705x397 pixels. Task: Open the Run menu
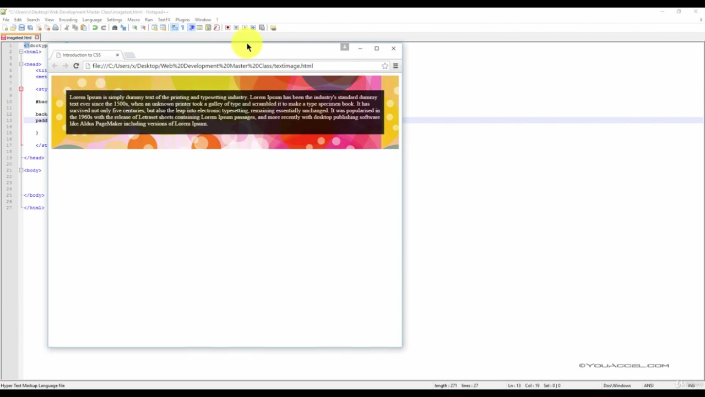coord(149,20)
